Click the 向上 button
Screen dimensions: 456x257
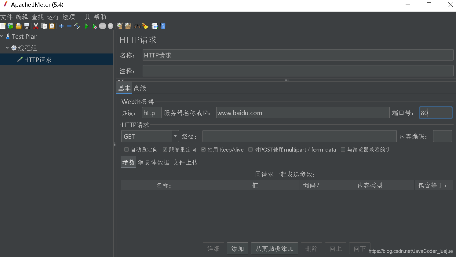[336, 248]
